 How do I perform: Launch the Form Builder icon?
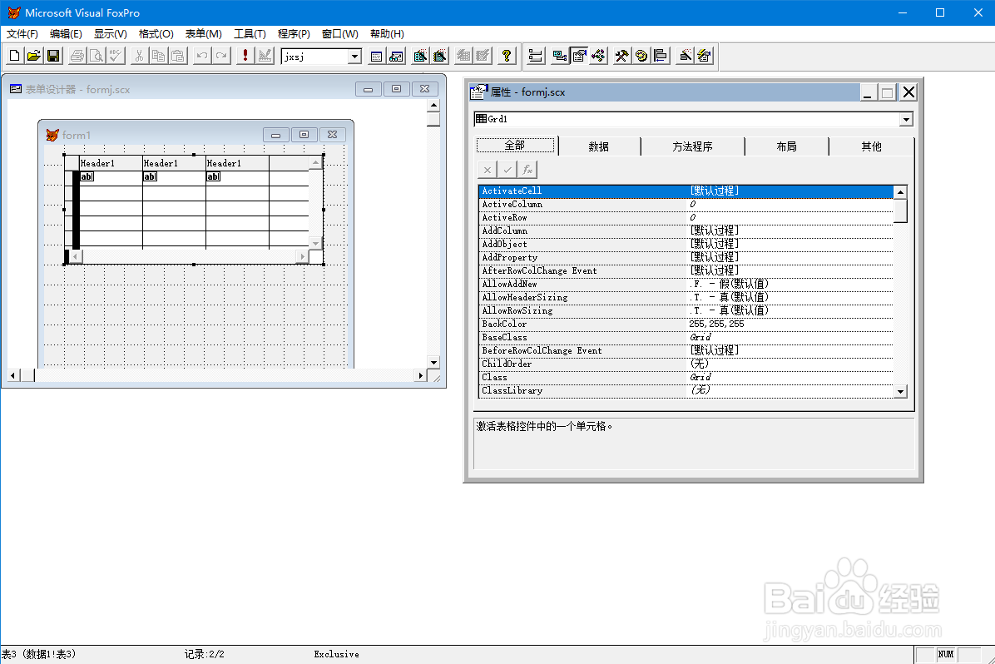click(686, 56)
